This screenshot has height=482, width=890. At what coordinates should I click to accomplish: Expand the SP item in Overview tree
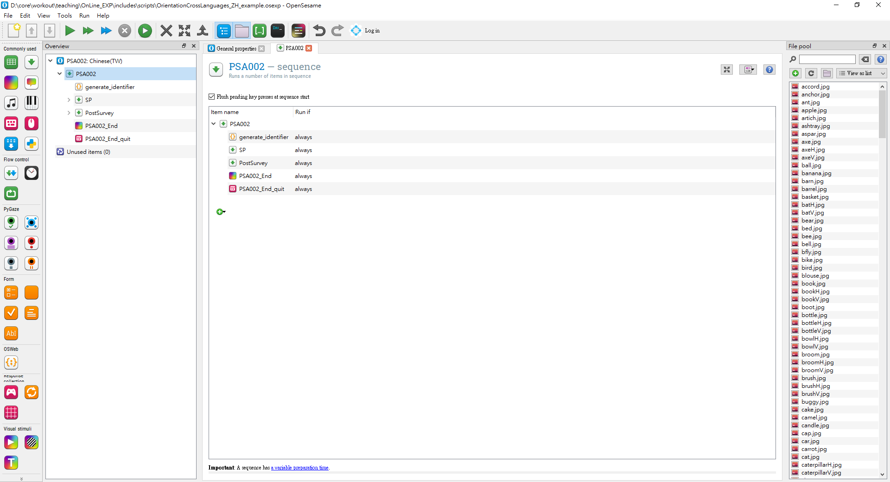coord(69,100)
